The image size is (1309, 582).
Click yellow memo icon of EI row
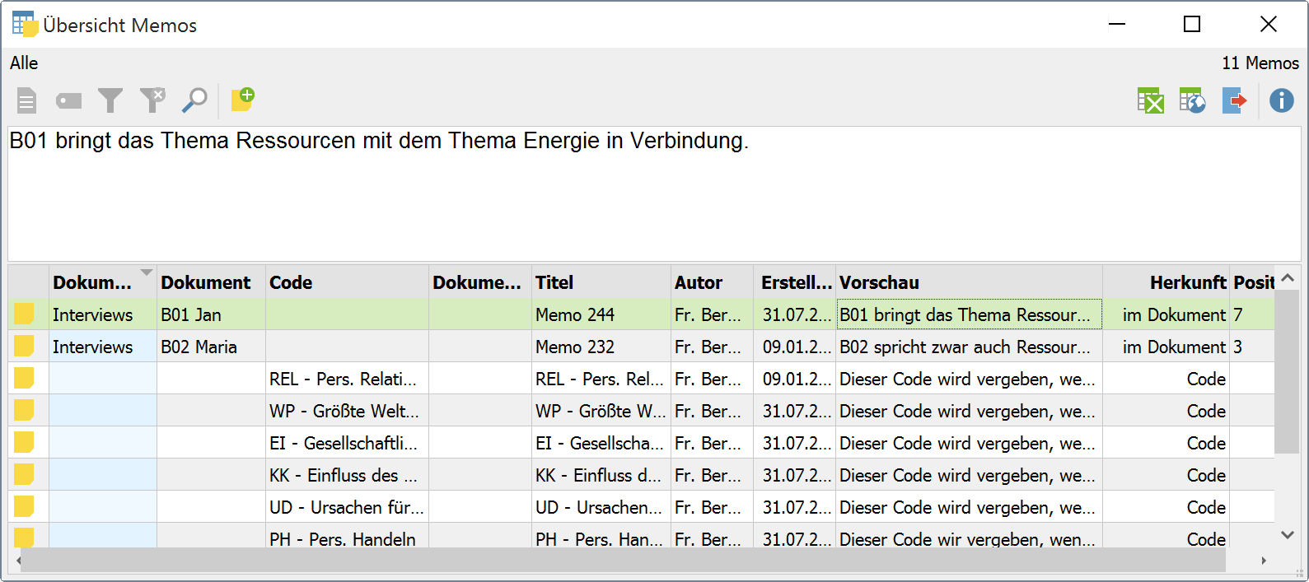pyautogui.click(x=24, y=443)
